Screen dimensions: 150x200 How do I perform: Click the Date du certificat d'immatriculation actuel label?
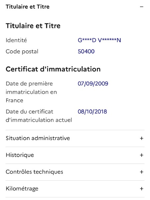pos(39,116)
